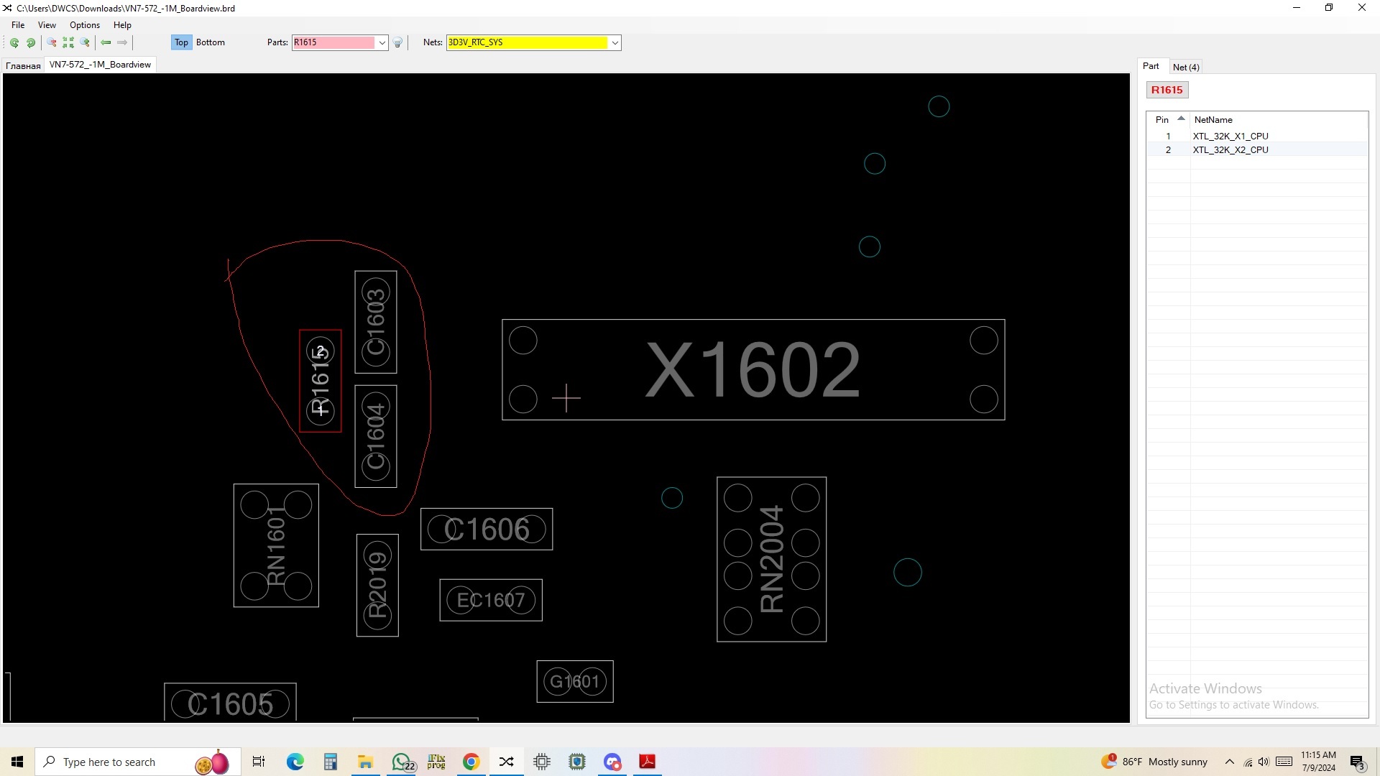Click the fit-to-screen arrows icon

[68, 42]
